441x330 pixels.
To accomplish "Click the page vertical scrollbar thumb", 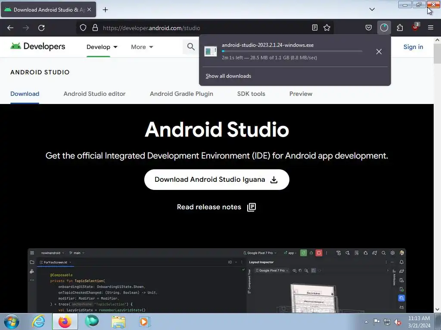I will coord(437,53).
